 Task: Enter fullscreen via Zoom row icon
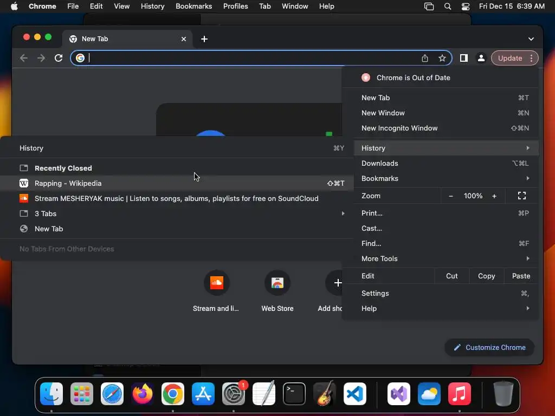522,196
